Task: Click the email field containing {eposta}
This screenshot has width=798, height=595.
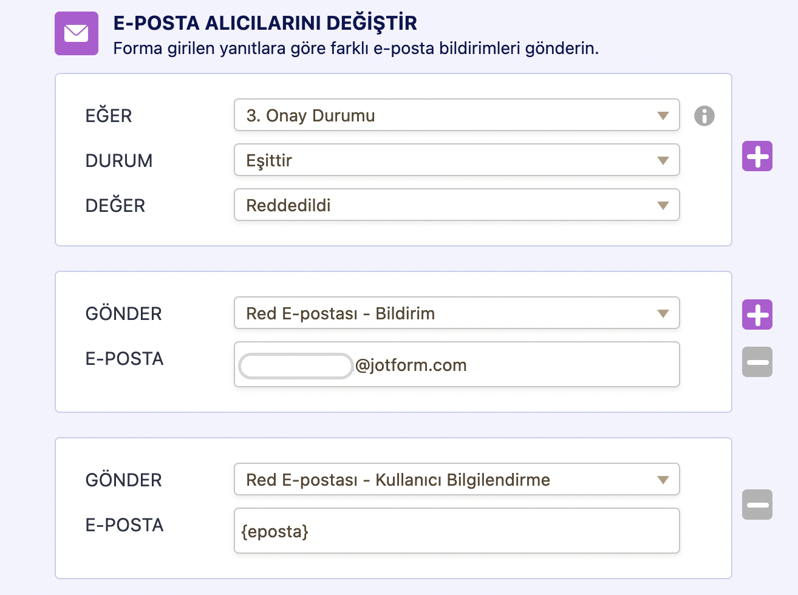Action: (456, 531)
